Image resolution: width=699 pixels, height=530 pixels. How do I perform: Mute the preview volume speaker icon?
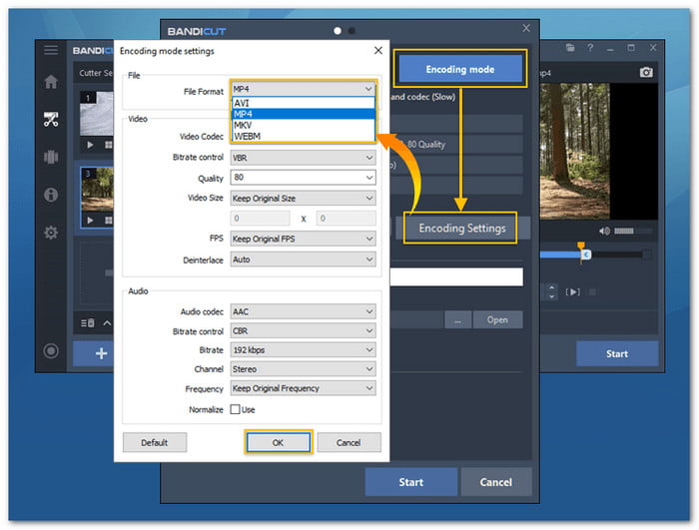click(x=604, y=231)
